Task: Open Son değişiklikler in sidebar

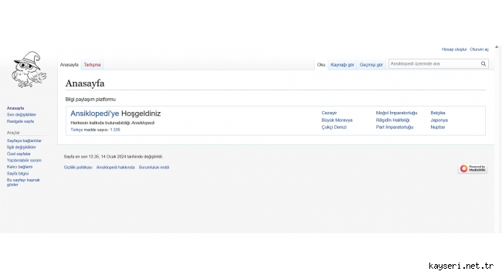Action: coord(22,114)
